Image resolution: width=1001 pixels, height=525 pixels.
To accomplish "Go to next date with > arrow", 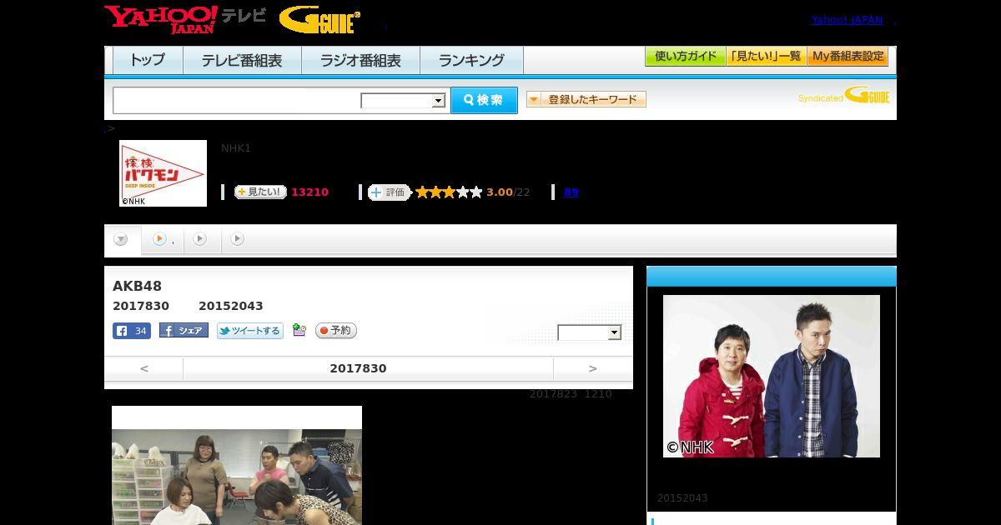I will [593, 368].
